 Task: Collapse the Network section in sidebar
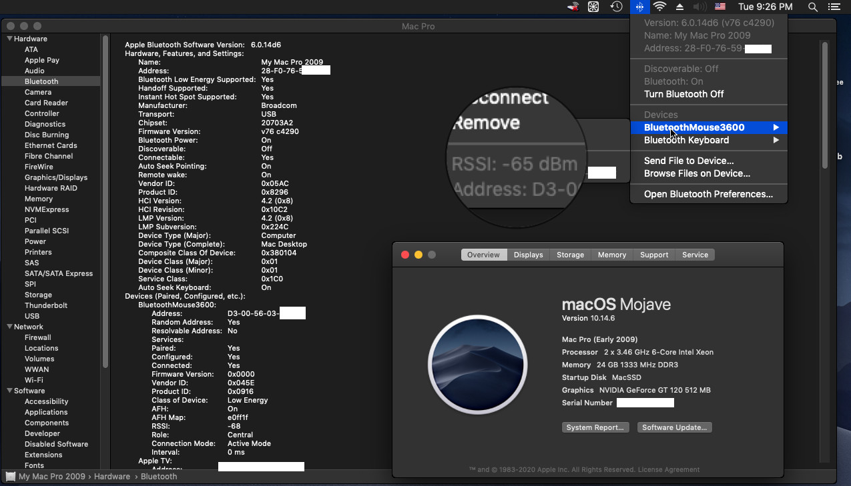tap(9, 327)
